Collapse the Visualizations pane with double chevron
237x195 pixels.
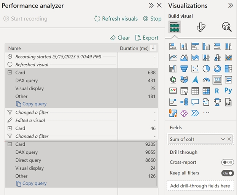pos(231,6)
